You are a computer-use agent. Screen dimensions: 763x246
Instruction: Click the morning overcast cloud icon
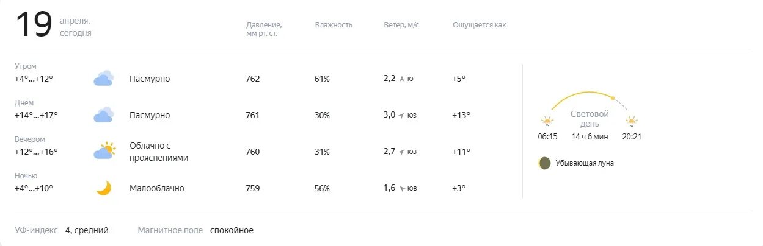(104, 79)
